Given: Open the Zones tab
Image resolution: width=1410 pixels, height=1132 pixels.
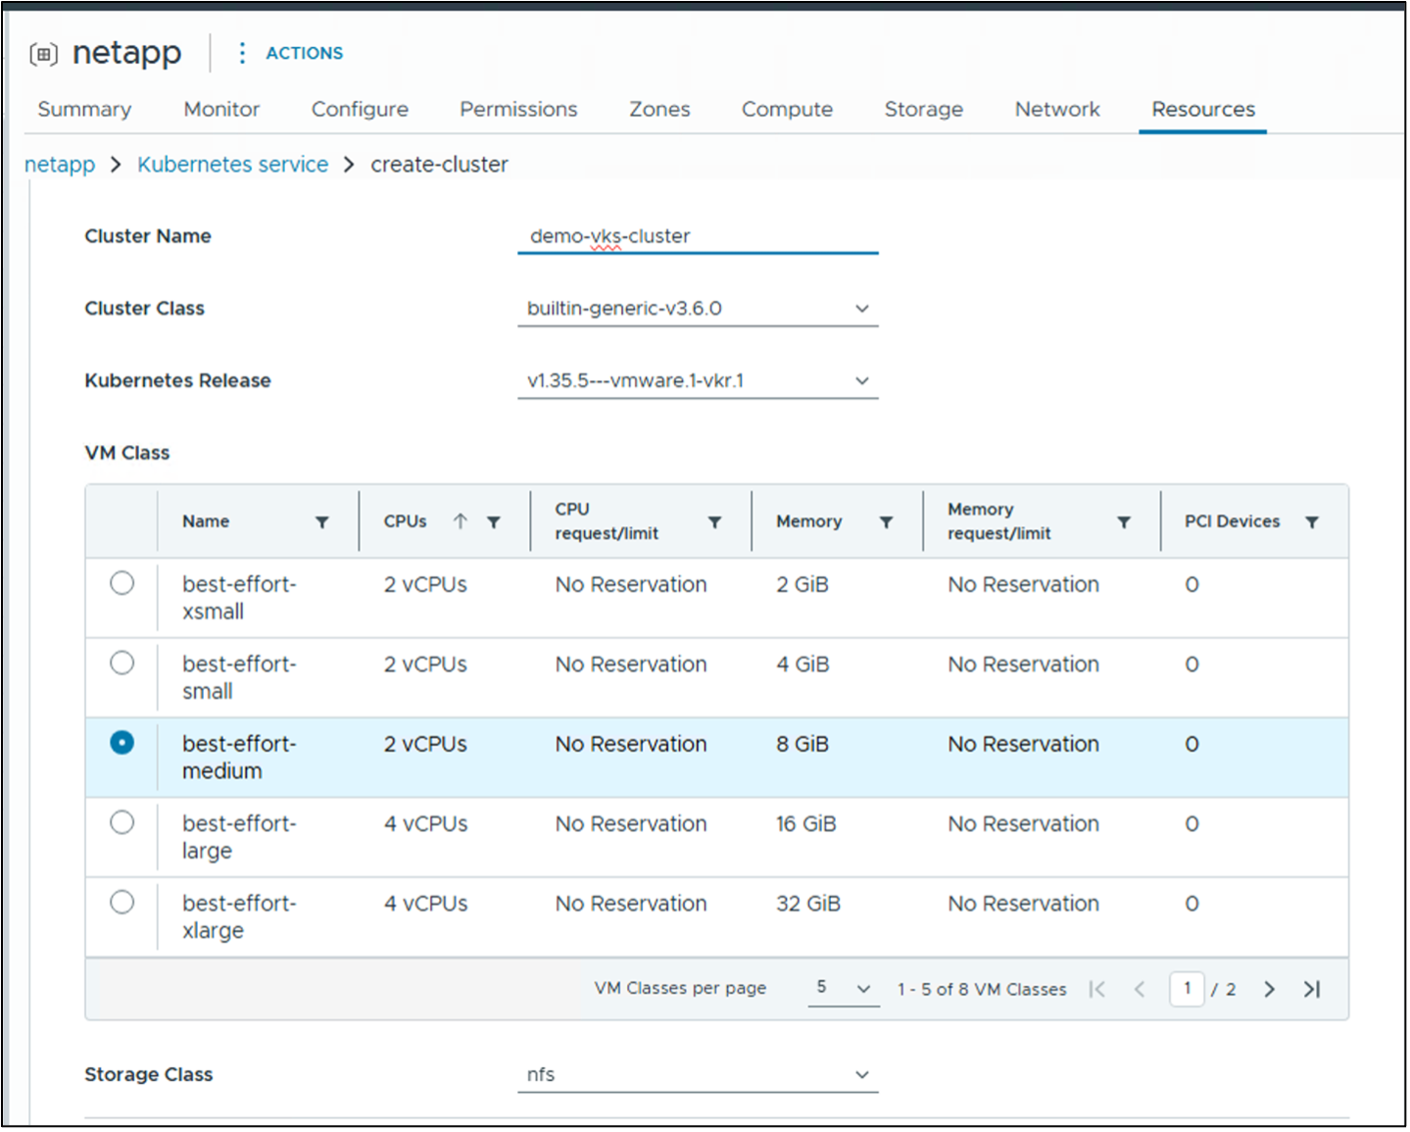Looking at the screenshot, I should click(659, 110).
